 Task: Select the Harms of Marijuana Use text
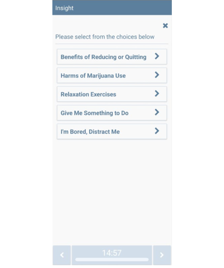tap(93, 75)
